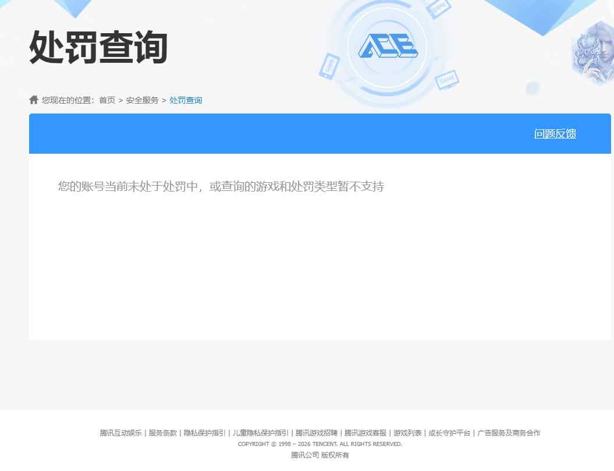
Task: Open 腾讯游戏客服 footer link
Action: 365,433
